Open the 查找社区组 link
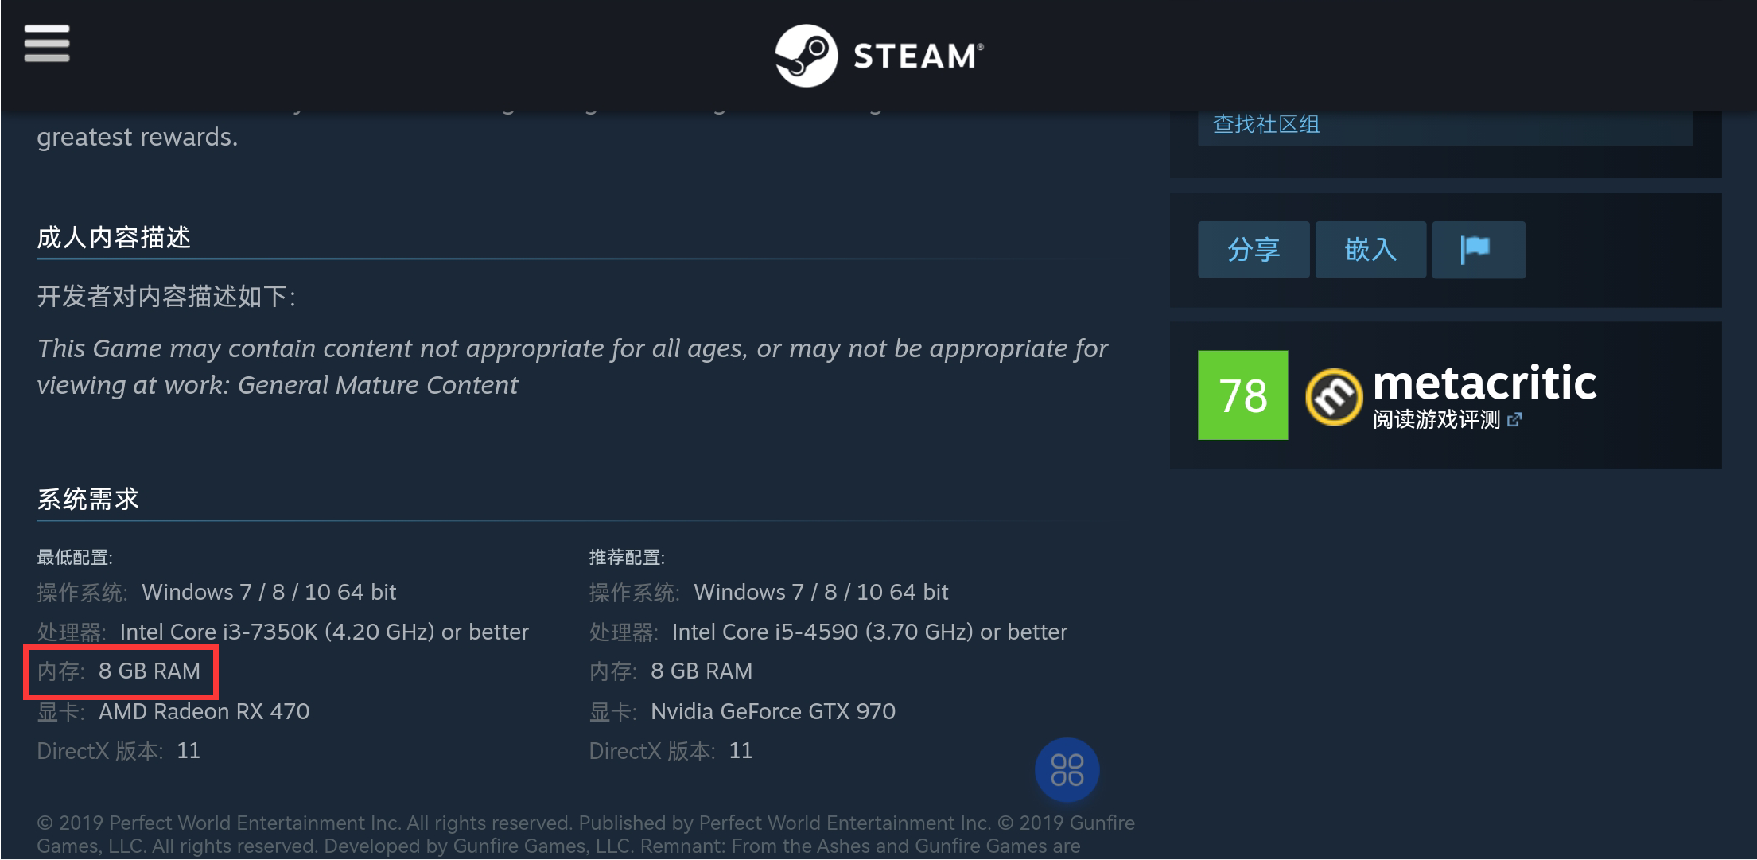The width and height of the screenshot is (1757, 860). 1266,124
